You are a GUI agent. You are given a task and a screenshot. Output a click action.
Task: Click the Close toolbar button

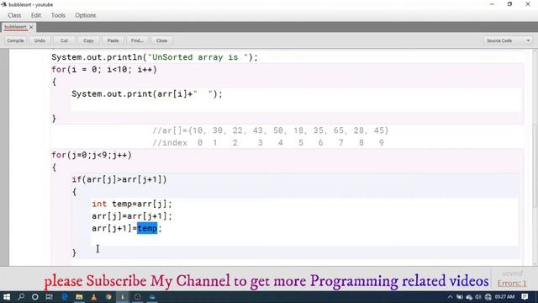pos(161,40)
